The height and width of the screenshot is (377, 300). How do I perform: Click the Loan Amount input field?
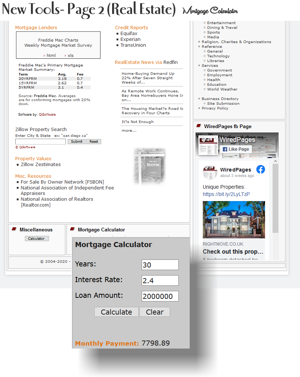click(x=160, y=296)
